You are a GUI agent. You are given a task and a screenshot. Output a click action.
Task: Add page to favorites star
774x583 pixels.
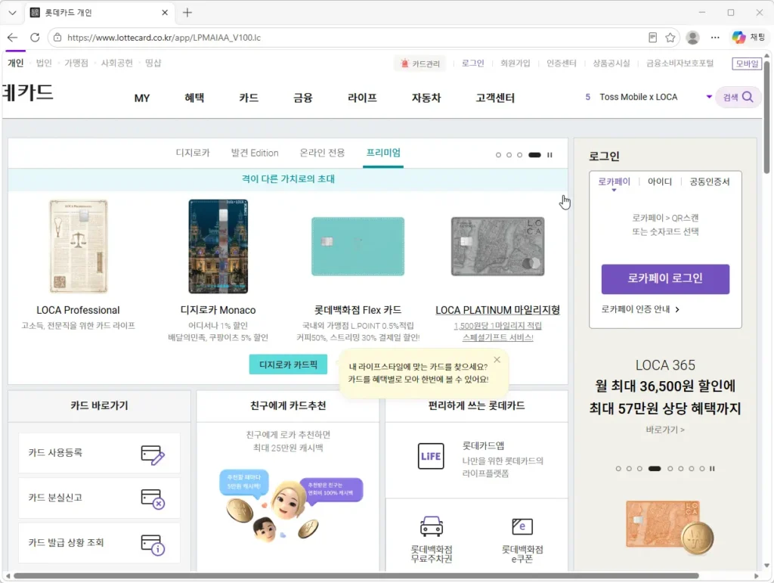(670, 38)
